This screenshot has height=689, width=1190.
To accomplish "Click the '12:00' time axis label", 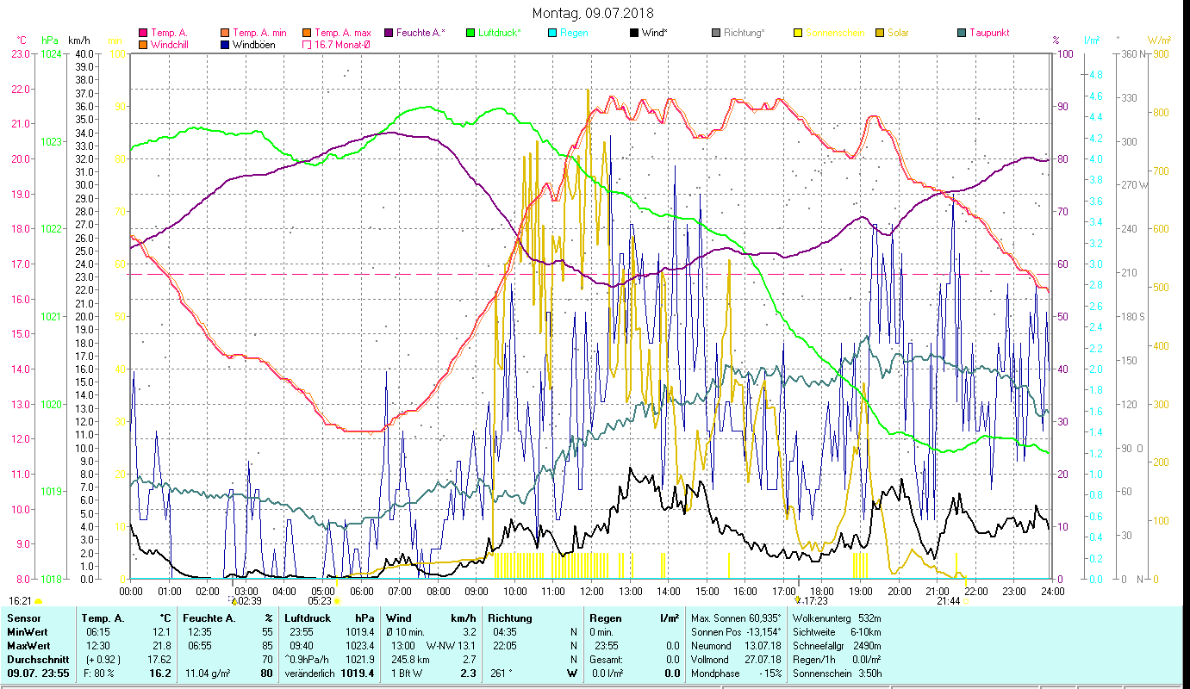I will (592, 592).
